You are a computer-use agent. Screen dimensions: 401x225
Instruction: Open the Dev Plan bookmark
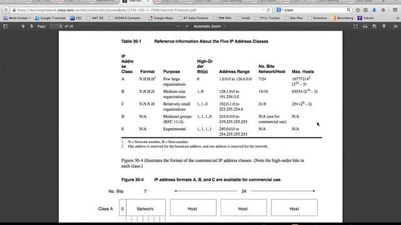[294, 18]
